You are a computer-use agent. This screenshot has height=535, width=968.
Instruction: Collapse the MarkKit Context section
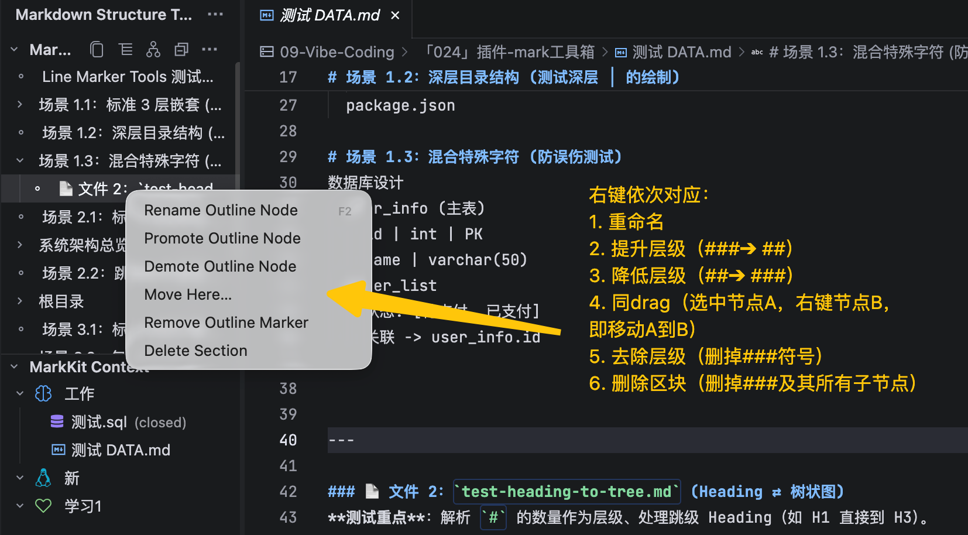coord(15,367)
